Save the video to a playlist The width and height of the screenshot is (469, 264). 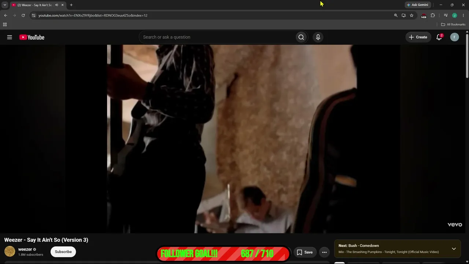point(305,252)
